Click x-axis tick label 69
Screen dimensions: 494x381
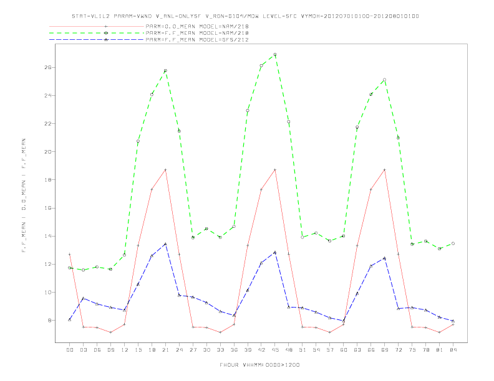[385, 350]
